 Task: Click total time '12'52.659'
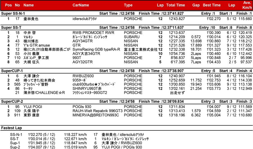pyautogui.click(x=177, y=80)
